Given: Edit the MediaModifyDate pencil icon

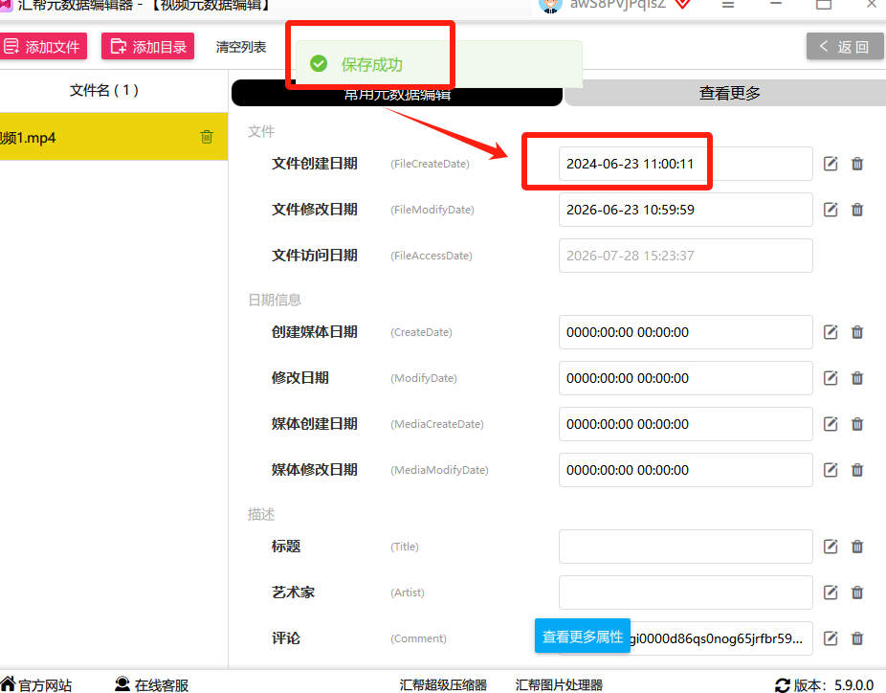Looking at the screenshot, I should 831,470.
